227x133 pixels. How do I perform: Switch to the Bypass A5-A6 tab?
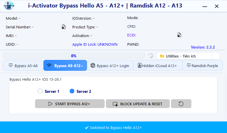click(23, 65)
